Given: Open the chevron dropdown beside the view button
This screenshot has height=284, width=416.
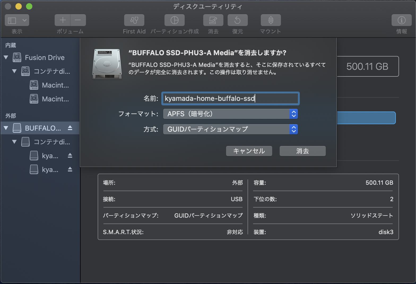Looking at the screenshot, I should pyautogui.click(x=24, y=20).
